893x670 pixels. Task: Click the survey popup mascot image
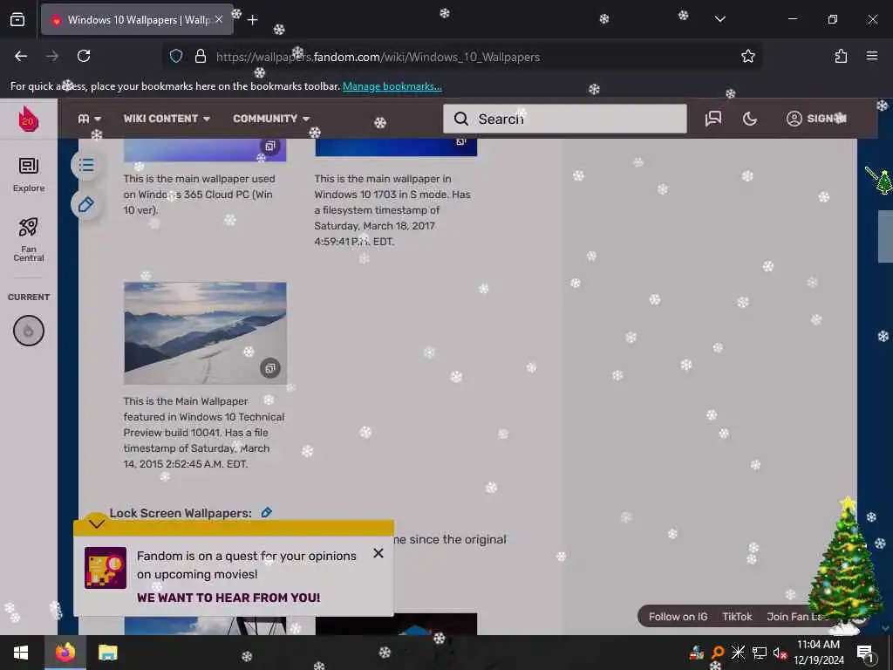(x=106, y=567)
